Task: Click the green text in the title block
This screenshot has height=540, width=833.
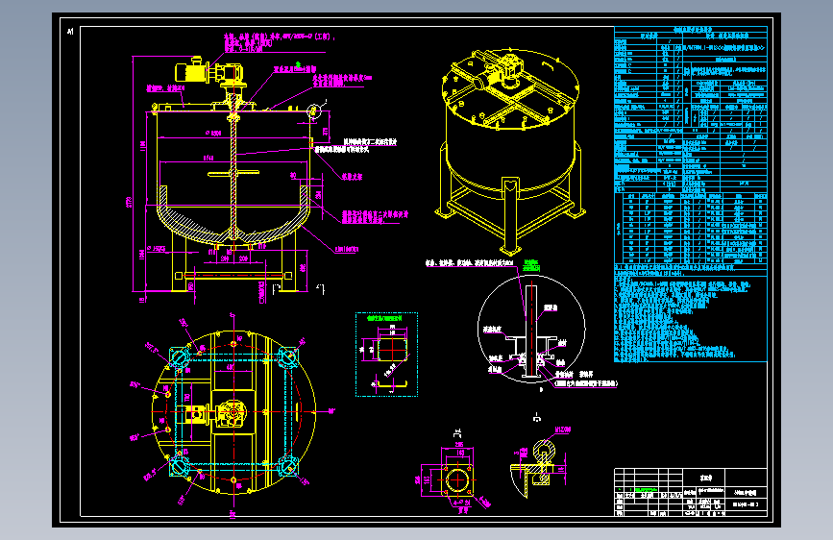Action: [646, 490]
